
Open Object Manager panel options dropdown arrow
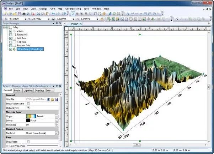point(53,24)
